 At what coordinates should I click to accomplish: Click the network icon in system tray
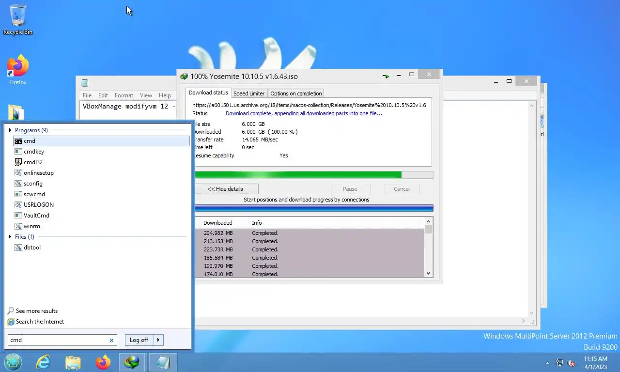click(x=559, y=362)
